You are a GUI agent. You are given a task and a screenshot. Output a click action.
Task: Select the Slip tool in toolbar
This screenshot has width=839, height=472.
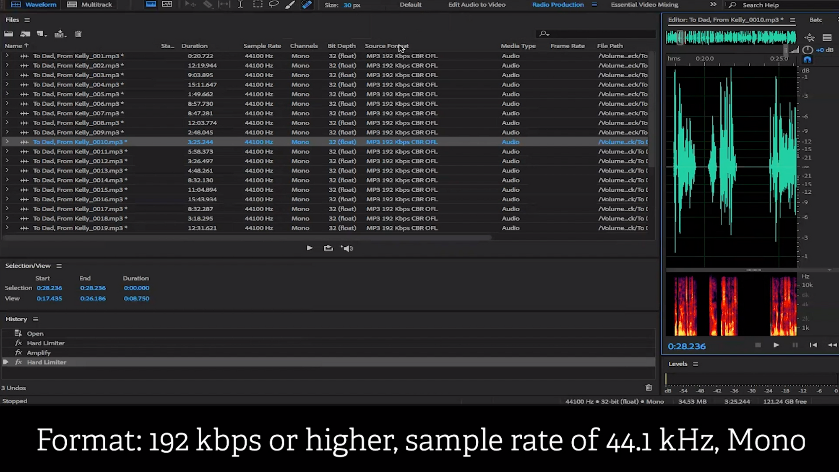click(x=224, y=5)
